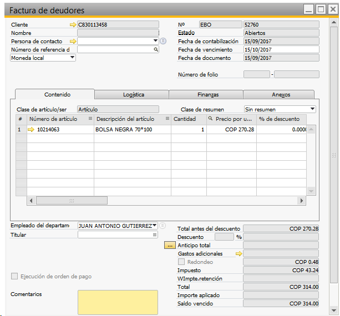
Task: Click search icon in Número de referencia field
Action: (156, 49)
